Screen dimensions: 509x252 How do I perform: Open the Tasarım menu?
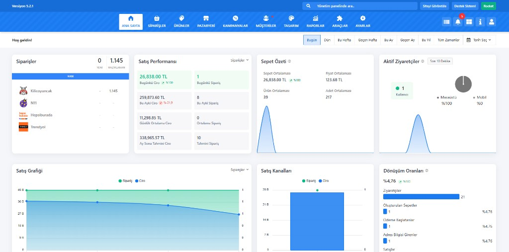coord(291,22)
